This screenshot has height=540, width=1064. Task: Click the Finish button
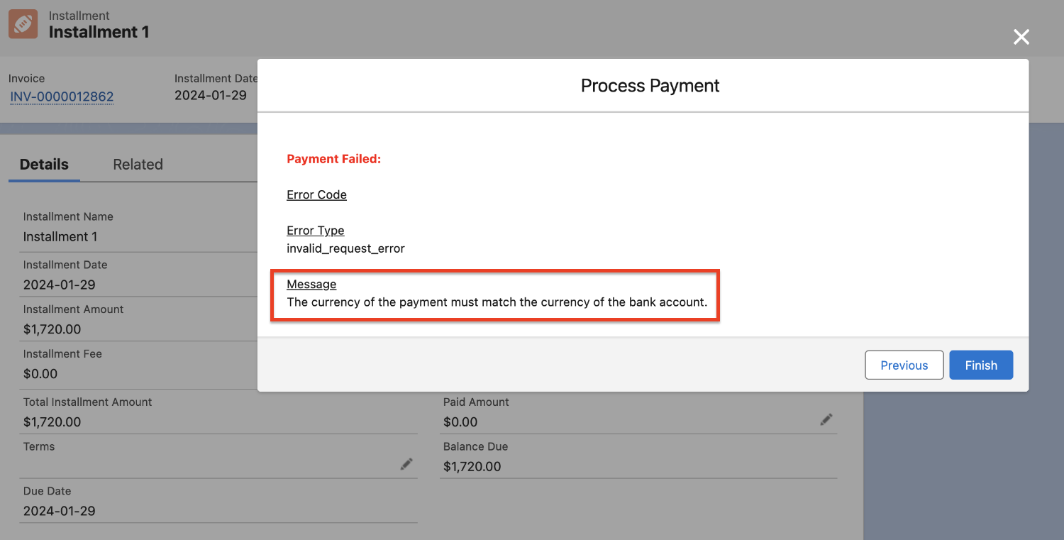pos(980,365)
